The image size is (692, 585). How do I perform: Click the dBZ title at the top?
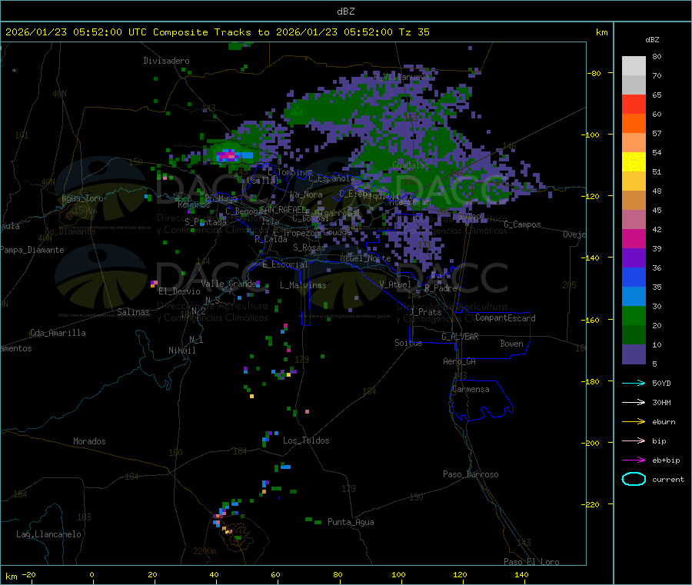click(345, 12)
